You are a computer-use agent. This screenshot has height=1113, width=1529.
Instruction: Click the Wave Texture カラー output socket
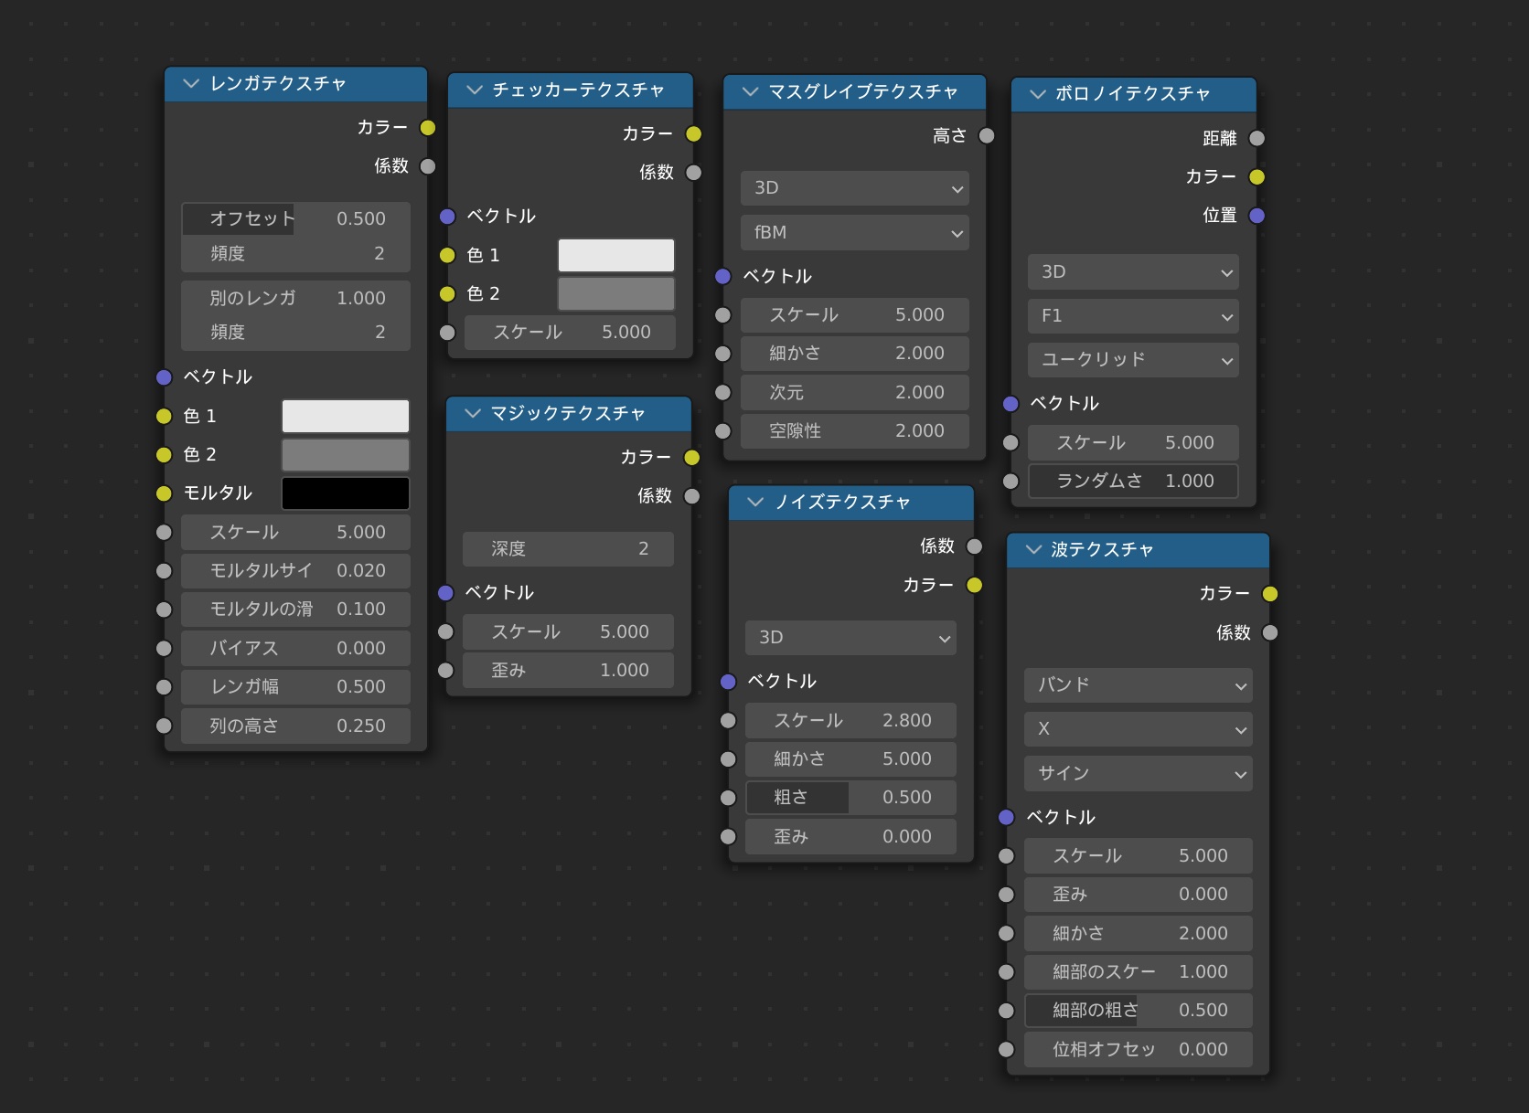[1269, 594]
